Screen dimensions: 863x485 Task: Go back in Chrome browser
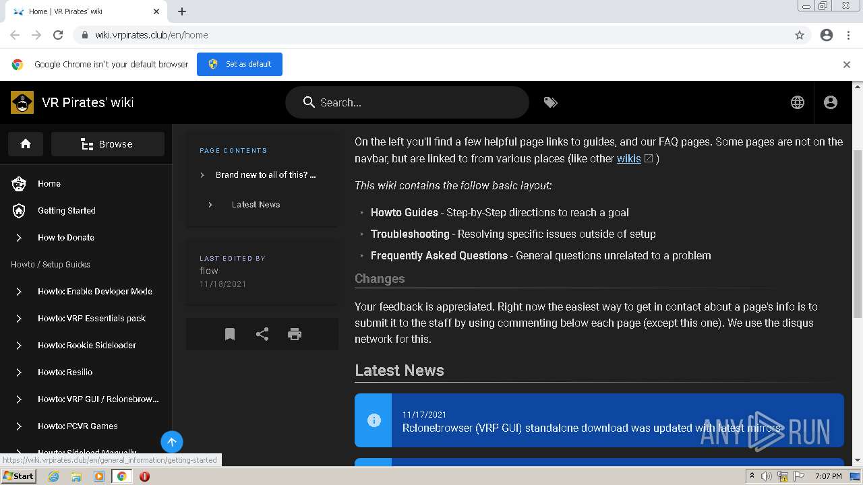(x=15, y=35)
